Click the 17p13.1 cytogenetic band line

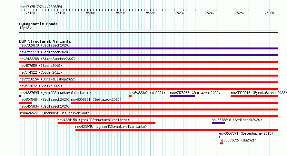click(148, 31)
